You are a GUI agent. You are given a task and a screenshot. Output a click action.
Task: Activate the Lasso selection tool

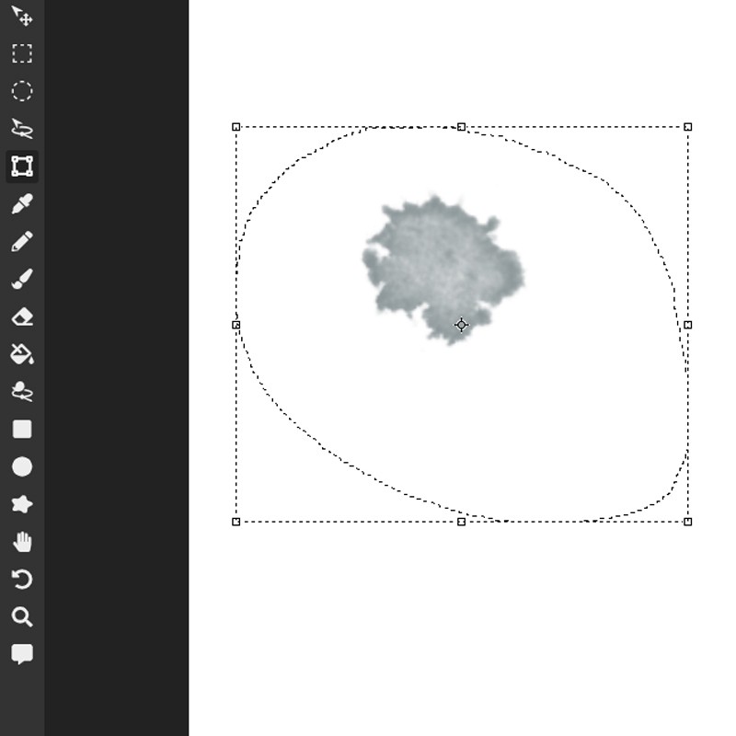22,129
